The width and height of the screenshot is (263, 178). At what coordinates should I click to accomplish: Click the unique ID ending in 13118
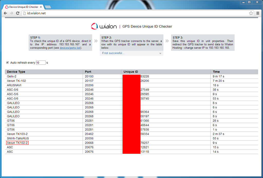145,152
